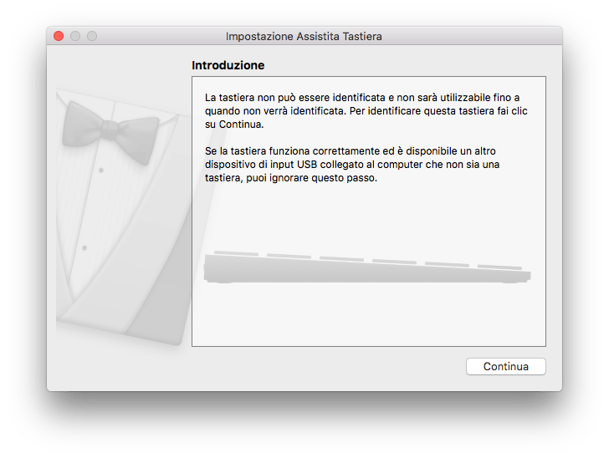
Task: Click the word USB in the second paragraph
Action: (x=307, y=164)
